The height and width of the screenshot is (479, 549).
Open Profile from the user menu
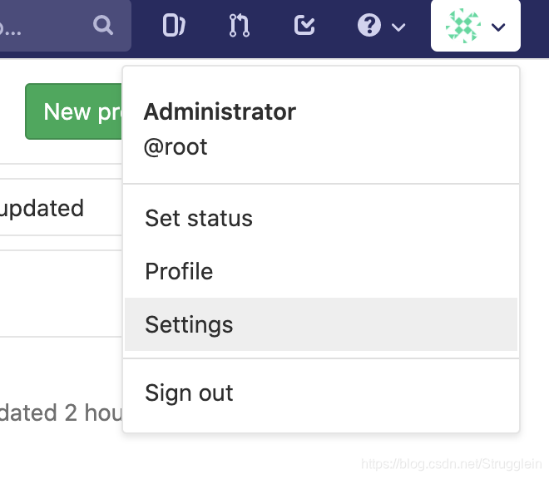tap(321, 271)
